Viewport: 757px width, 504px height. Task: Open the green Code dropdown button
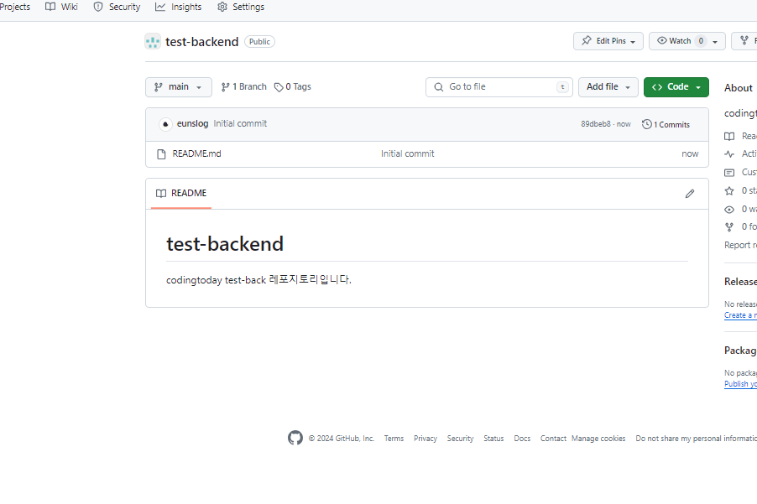point(676,87)
